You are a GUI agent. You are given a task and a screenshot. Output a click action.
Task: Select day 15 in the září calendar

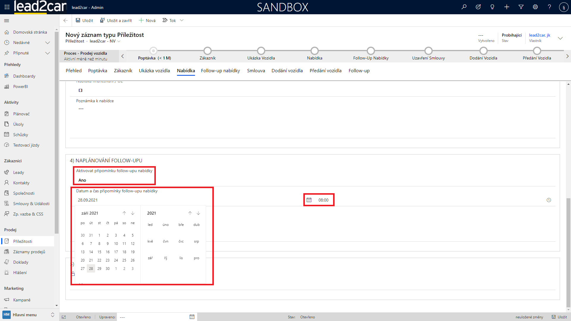(x=99, y=252)
